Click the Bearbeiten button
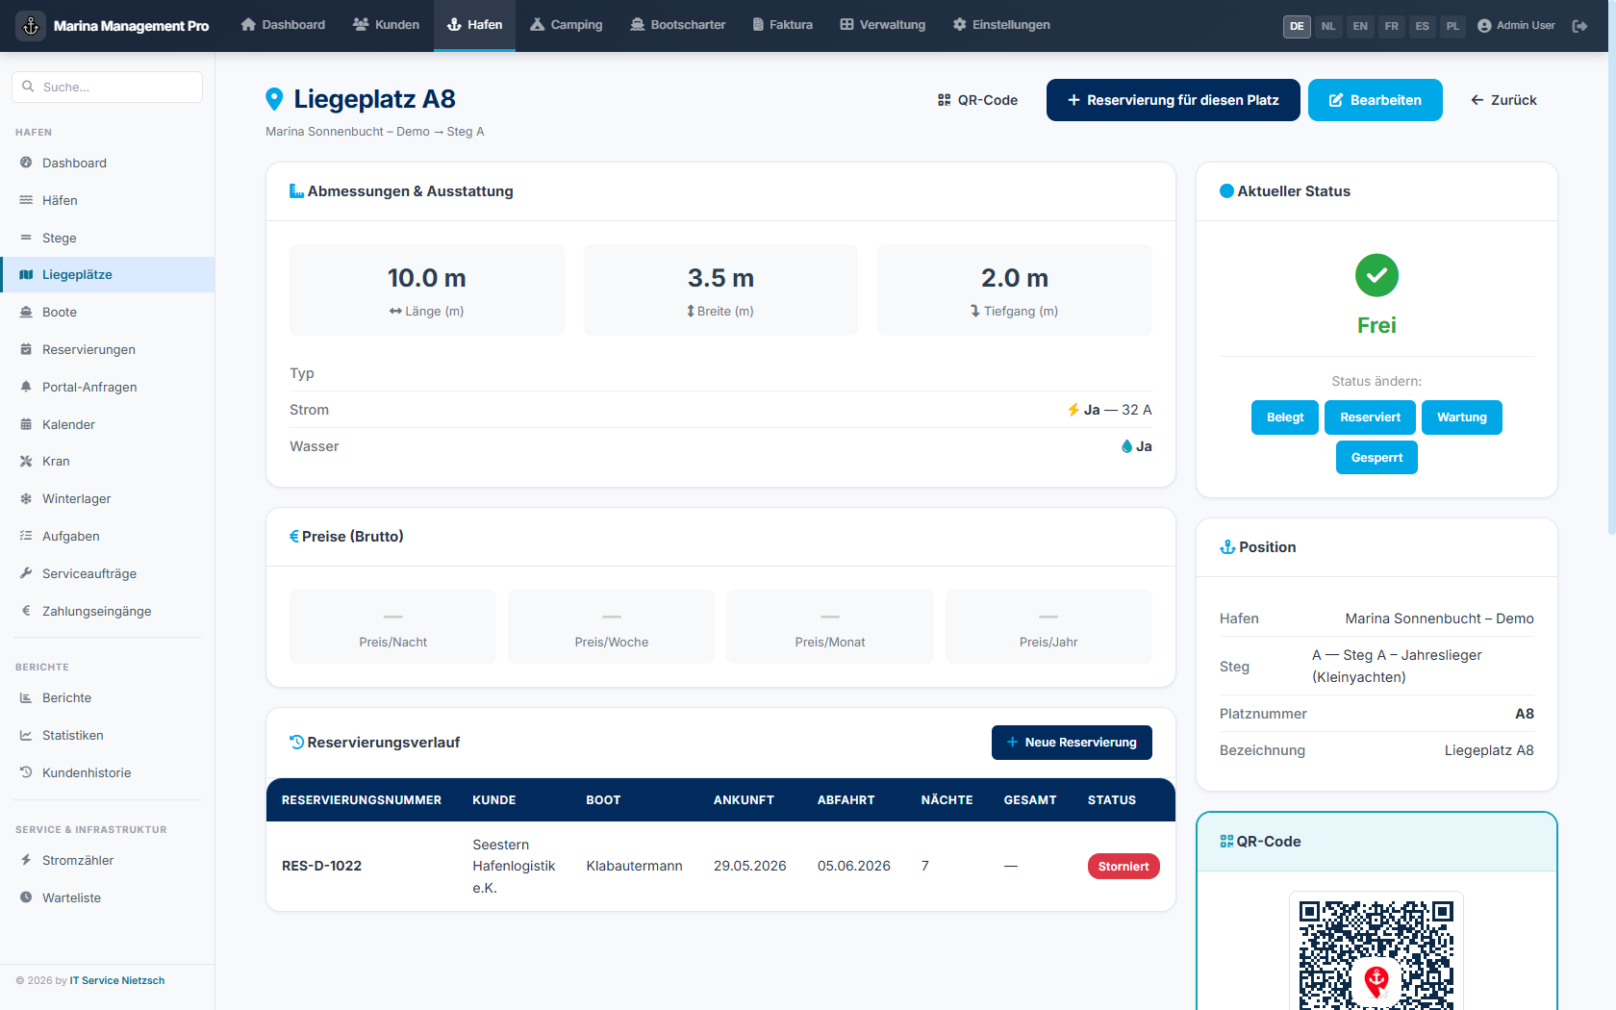This screenshot has height=1010, width=1616. [x=1376, y=100]
